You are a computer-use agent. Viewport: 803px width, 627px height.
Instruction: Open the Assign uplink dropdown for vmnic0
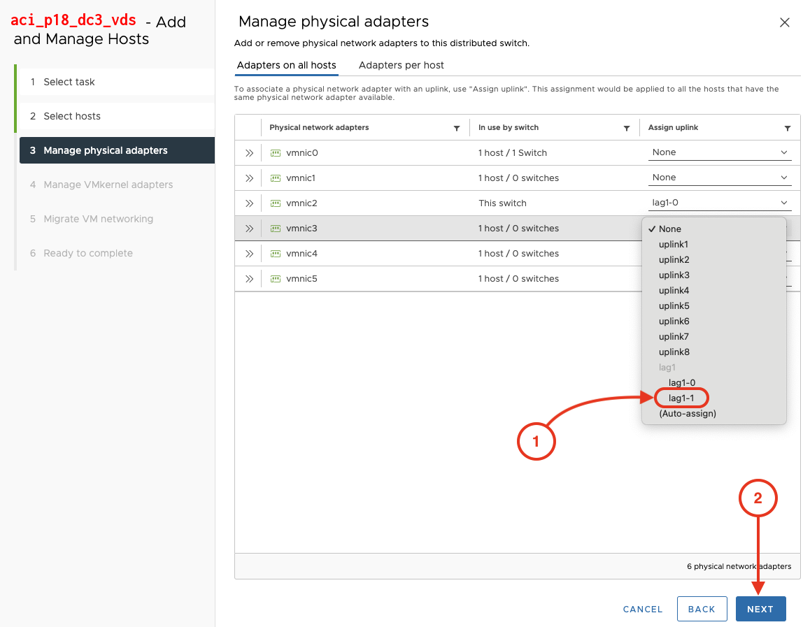coord(719,152)
